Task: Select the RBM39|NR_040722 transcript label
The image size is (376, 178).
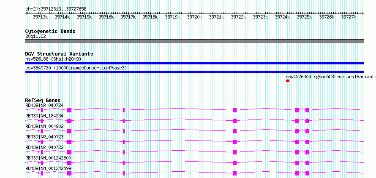Action: click(44, 147)
